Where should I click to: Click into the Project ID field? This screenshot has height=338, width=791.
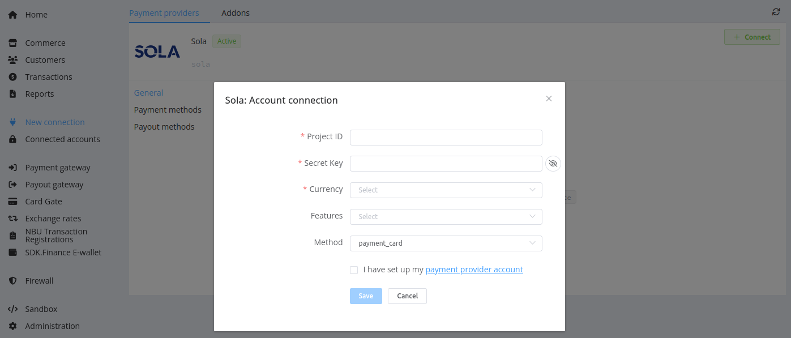pyautogui.click(x=446, y=137)
